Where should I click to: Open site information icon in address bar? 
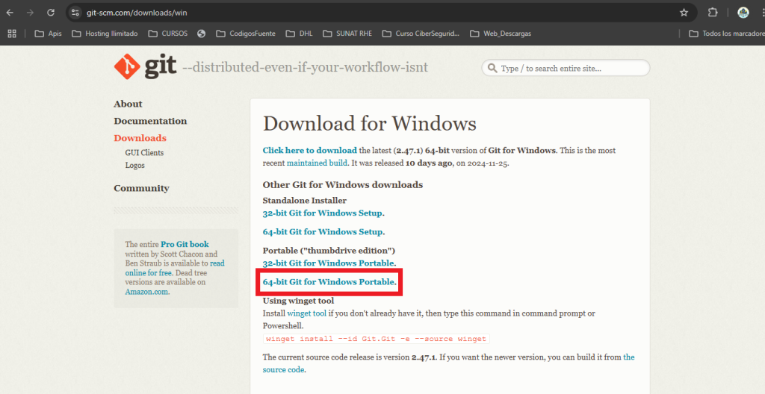coord(75,13)
